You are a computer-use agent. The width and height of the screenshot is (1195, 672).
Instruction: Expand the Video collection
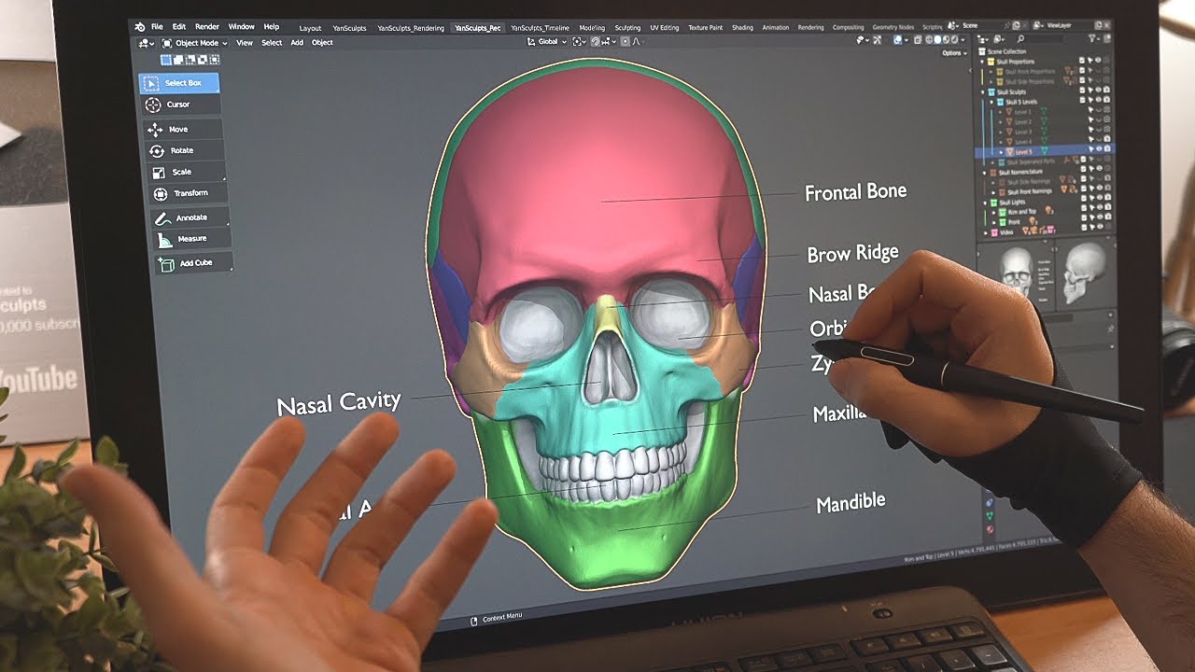coord(986,232)
